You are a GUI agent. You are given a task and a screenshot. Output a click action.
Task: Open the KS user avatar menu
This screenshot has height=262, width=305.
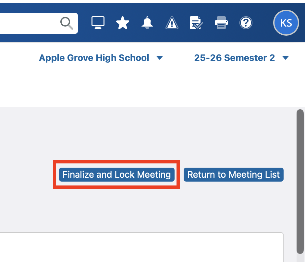click(x=286, y=23)
